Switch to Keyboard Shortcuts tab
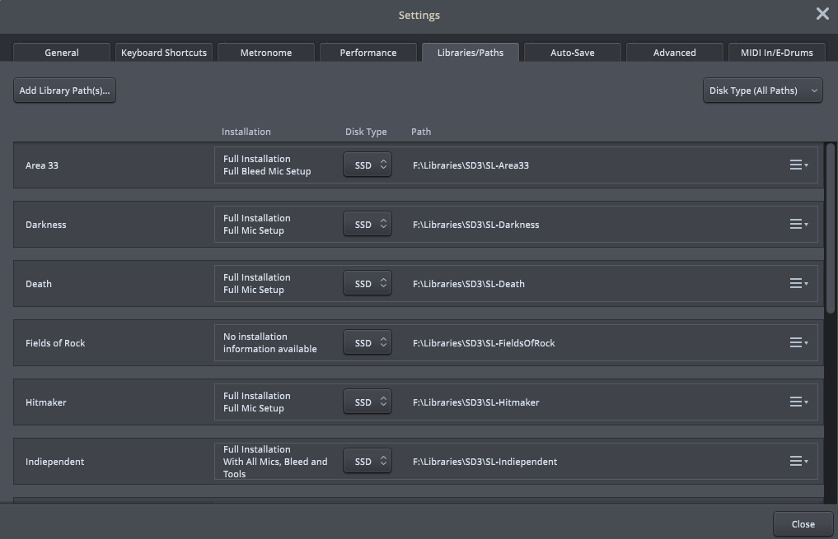Screen dimensions: 838x539 point(164,53)
